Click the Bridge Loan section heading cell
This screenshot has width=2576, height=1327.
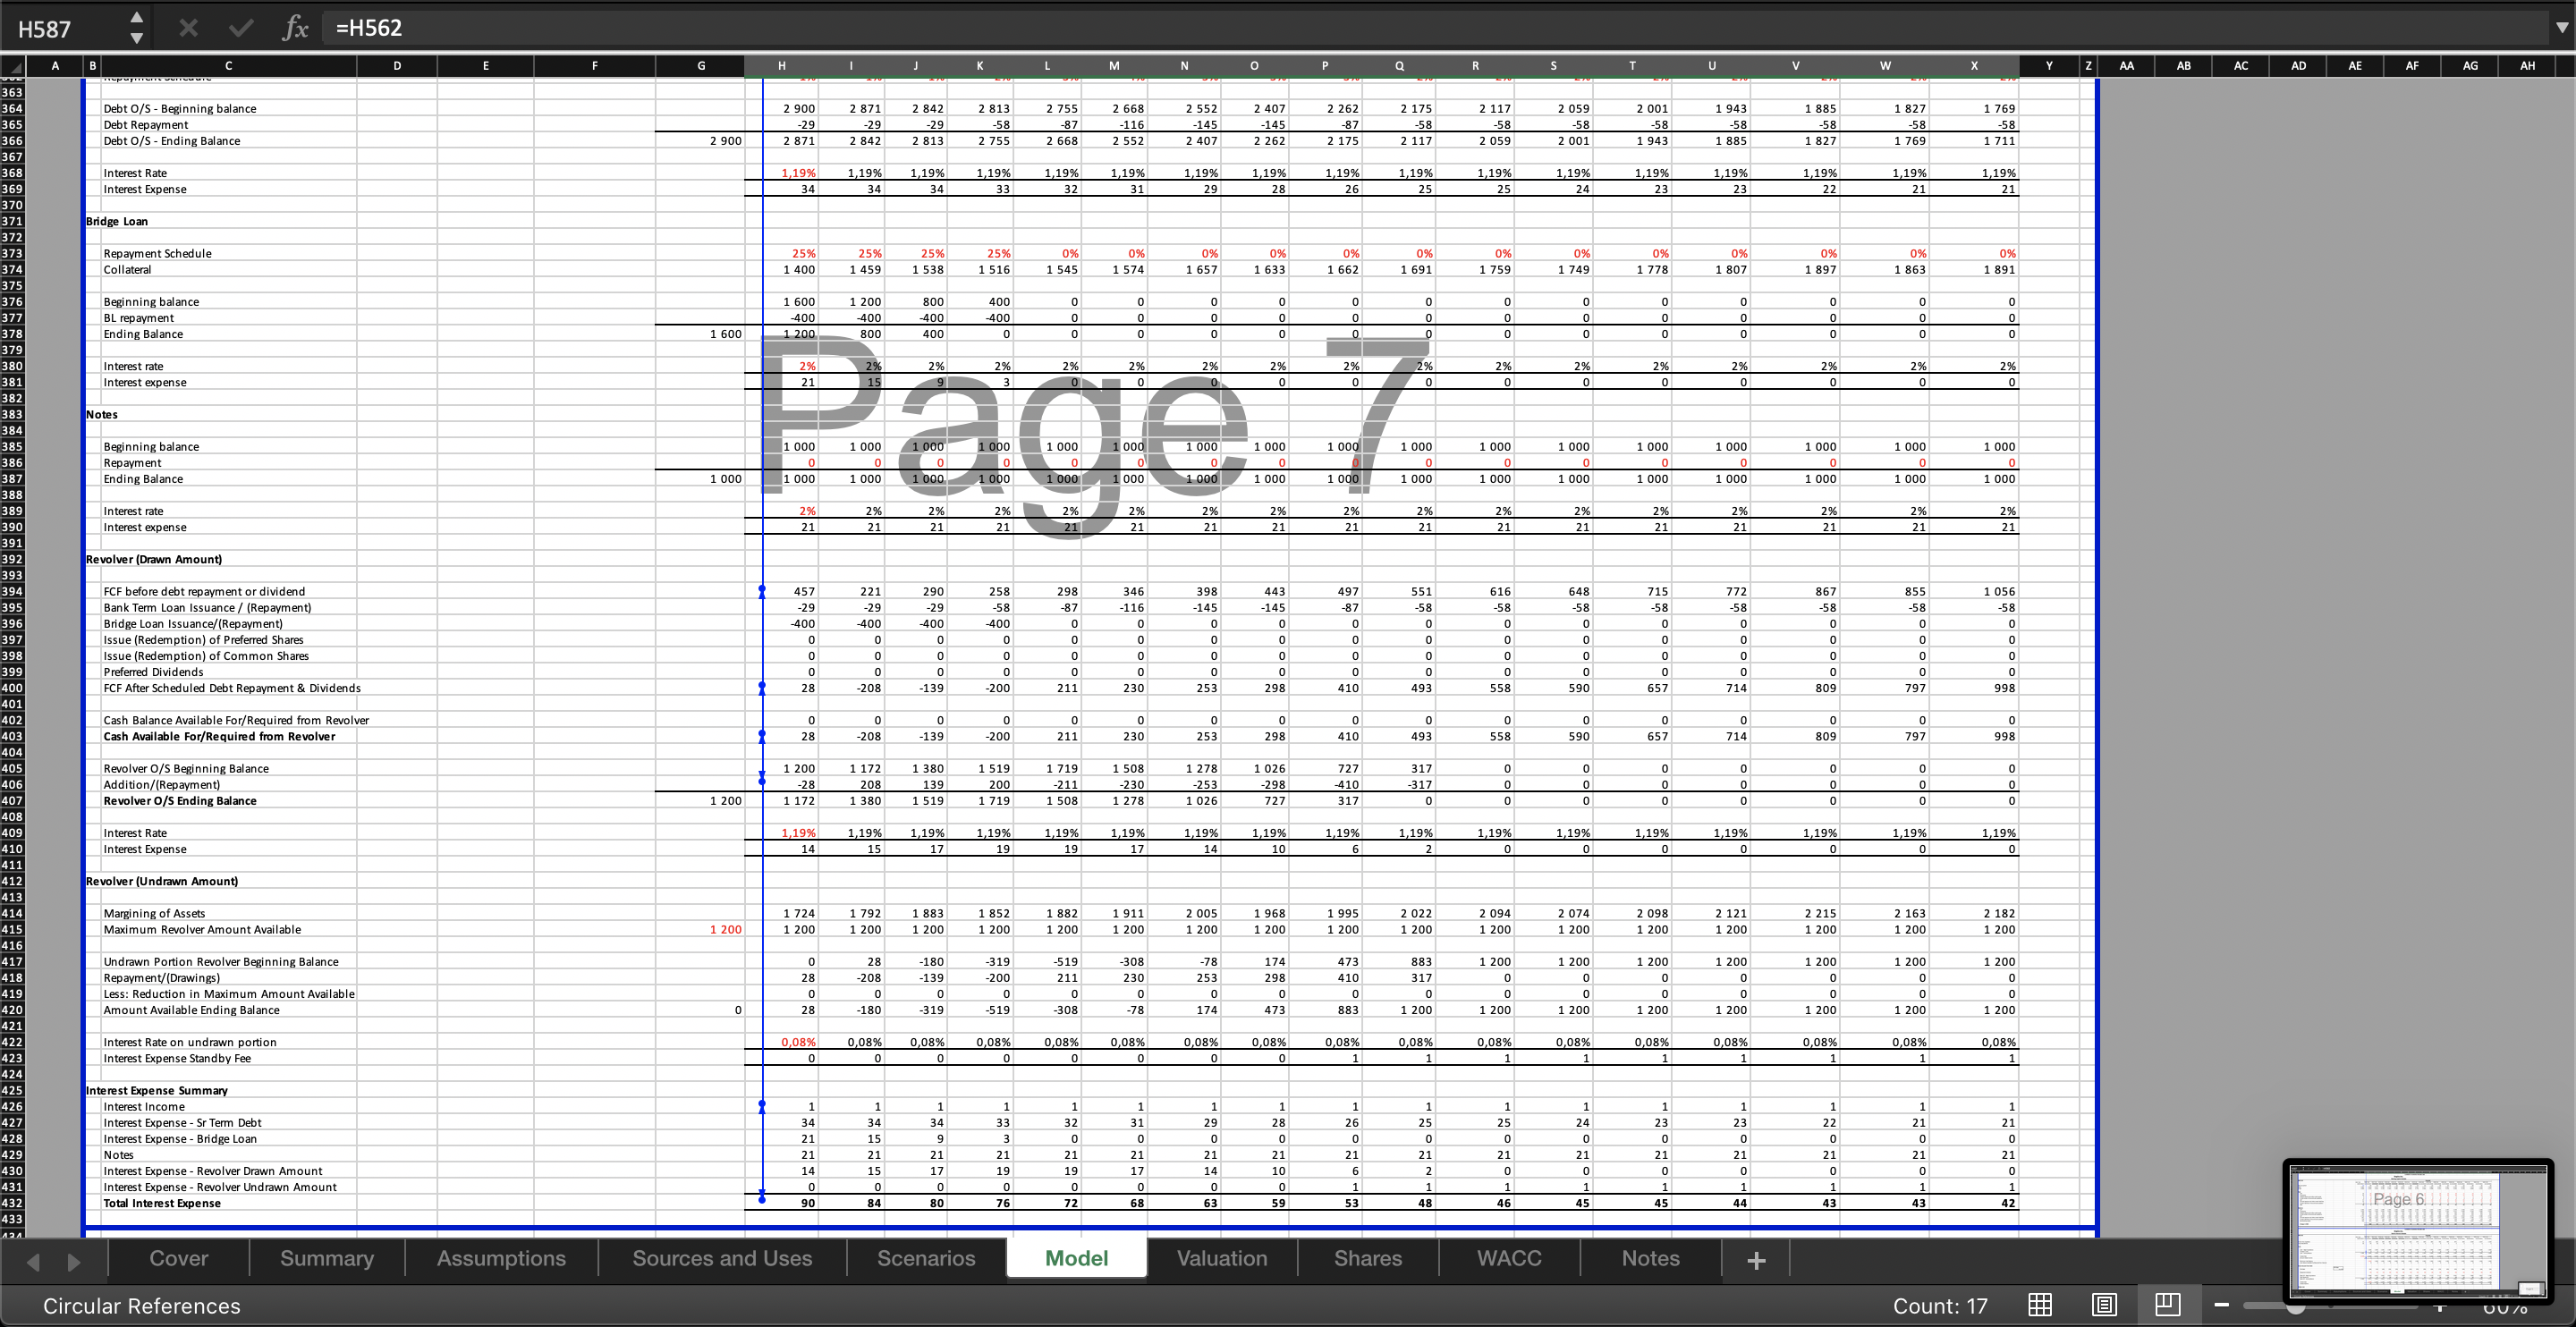coord(116,222)
